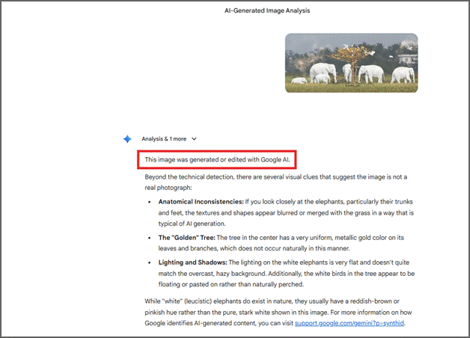Open the white elephants image thumbnail
Image resolution: width=470 pixels, height=338 pixels.
click(x=351, y=63)
